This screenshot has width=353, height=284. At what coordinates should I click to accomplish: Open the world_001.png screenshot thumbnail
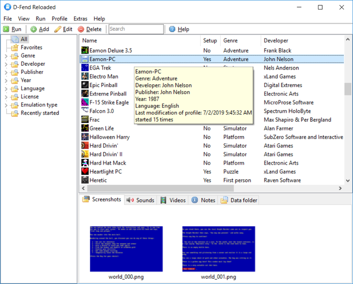click(x=219, y=249)
